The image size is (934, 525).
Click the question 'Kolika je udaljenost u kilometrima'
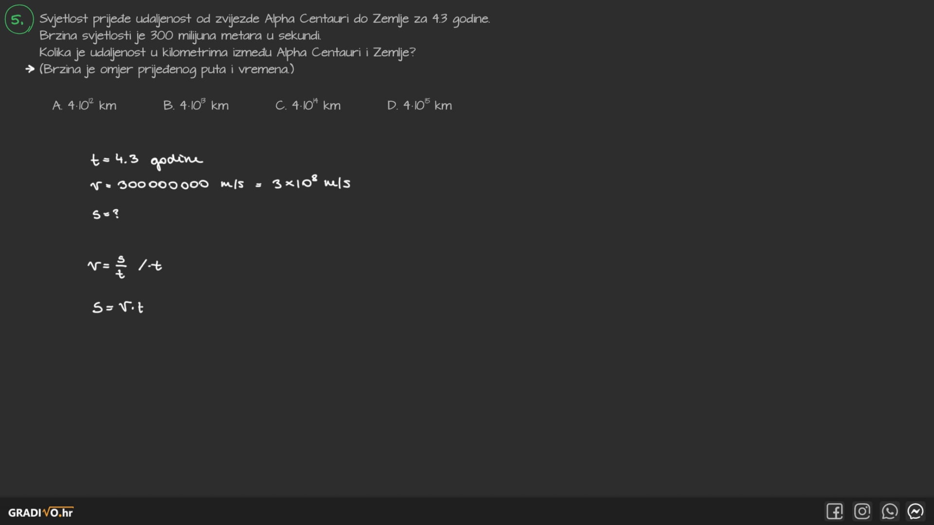[227, 52]
